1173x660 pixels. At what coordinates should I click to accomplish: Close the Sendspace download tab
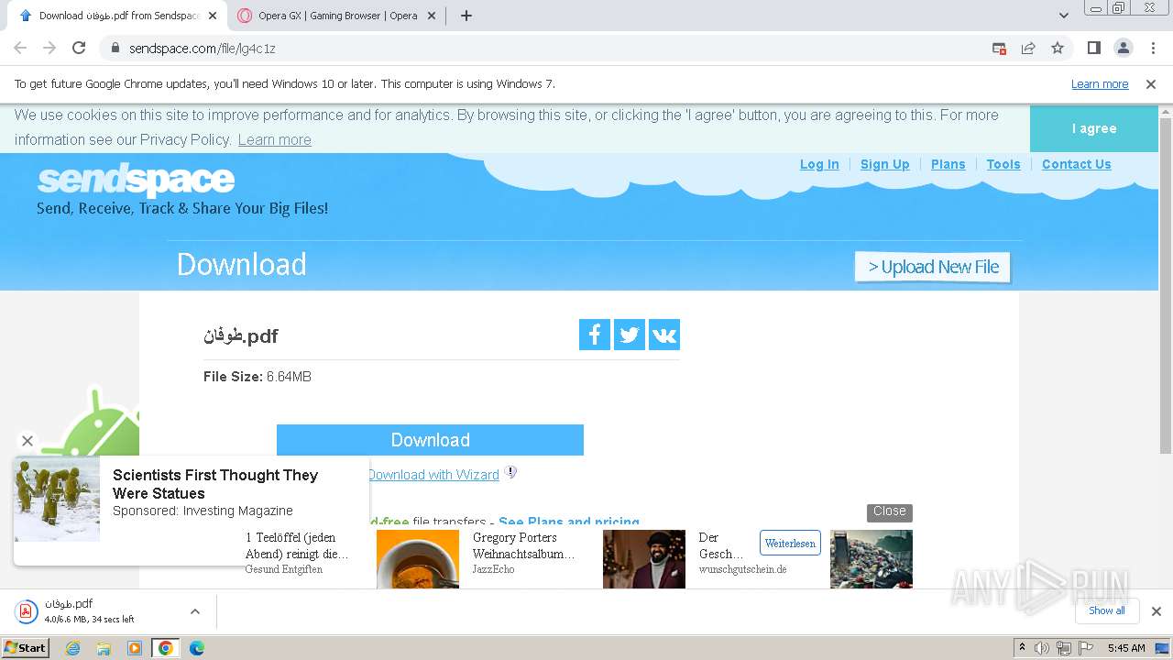(213, 16)
